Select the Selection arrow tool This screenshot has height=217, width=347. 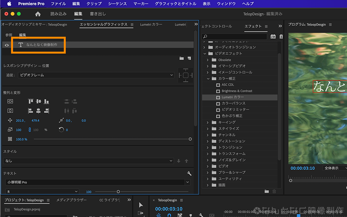coord(141,205)
